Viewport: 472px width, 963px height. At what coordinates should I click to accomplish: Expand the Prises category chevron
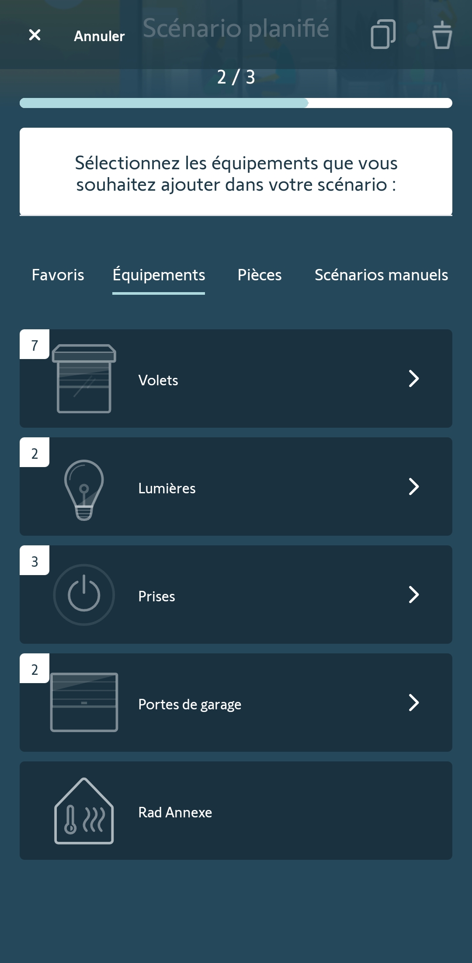(x=413, y=595)
